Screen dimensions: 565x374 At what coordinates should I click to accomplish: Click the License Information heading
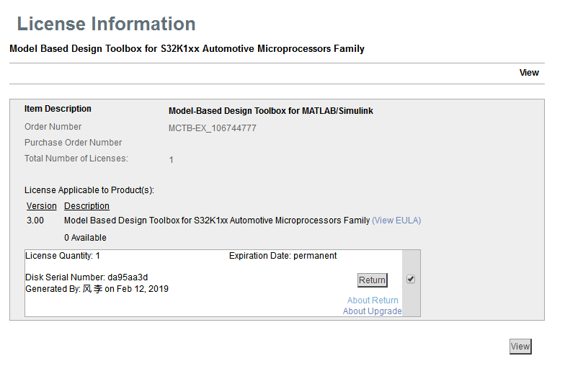point(107,24)
